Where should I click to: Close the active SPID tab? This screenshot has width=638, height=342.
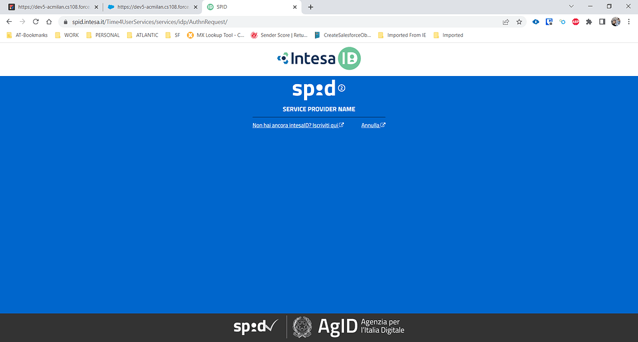click(295, 7)
